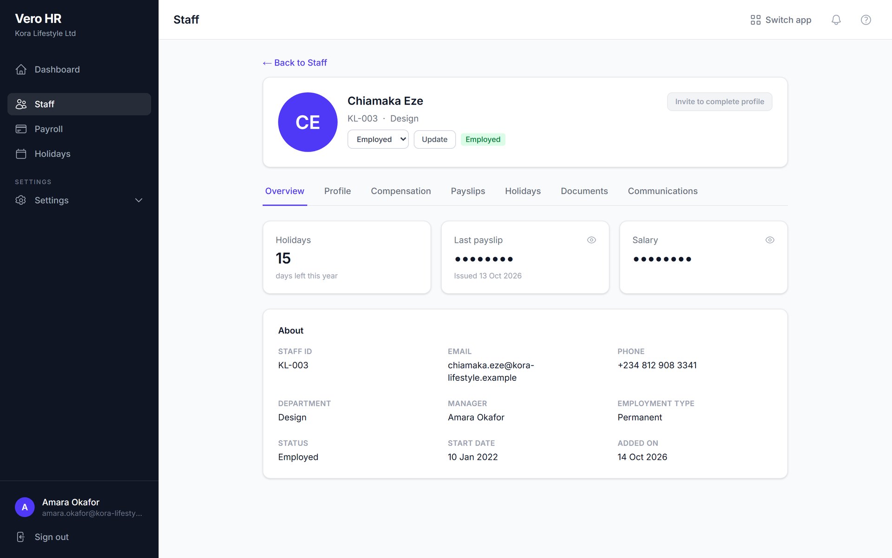This screenshot has height=558, width=892.
Task: Open the help question mark icon
Action: (x=866, y=20)
